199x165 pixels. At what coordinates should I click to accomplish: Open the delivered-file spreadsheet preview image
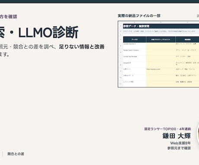[x=158, y=54]
